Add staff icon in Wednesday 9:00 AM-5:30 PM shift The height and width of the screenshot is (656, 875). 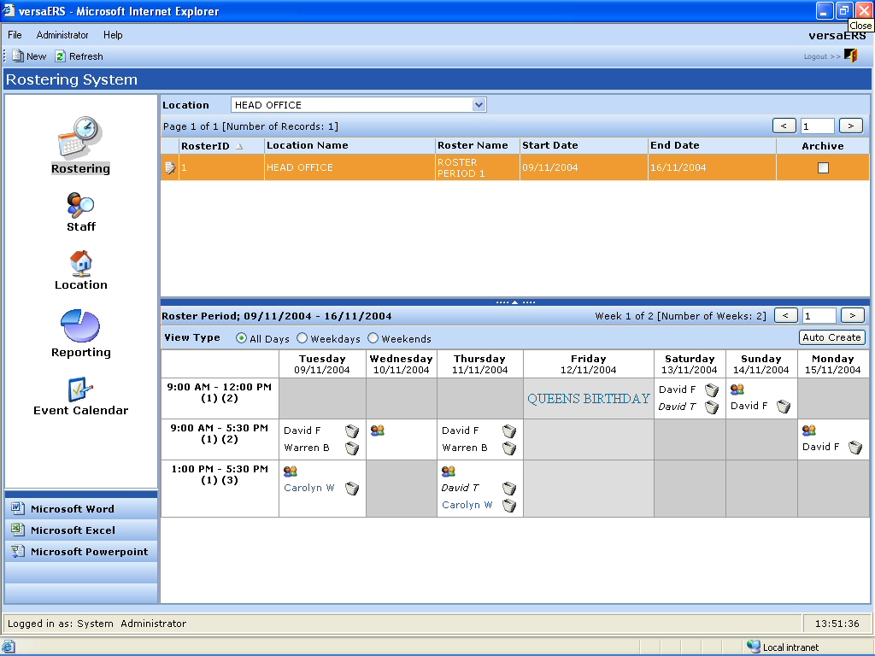377,430
